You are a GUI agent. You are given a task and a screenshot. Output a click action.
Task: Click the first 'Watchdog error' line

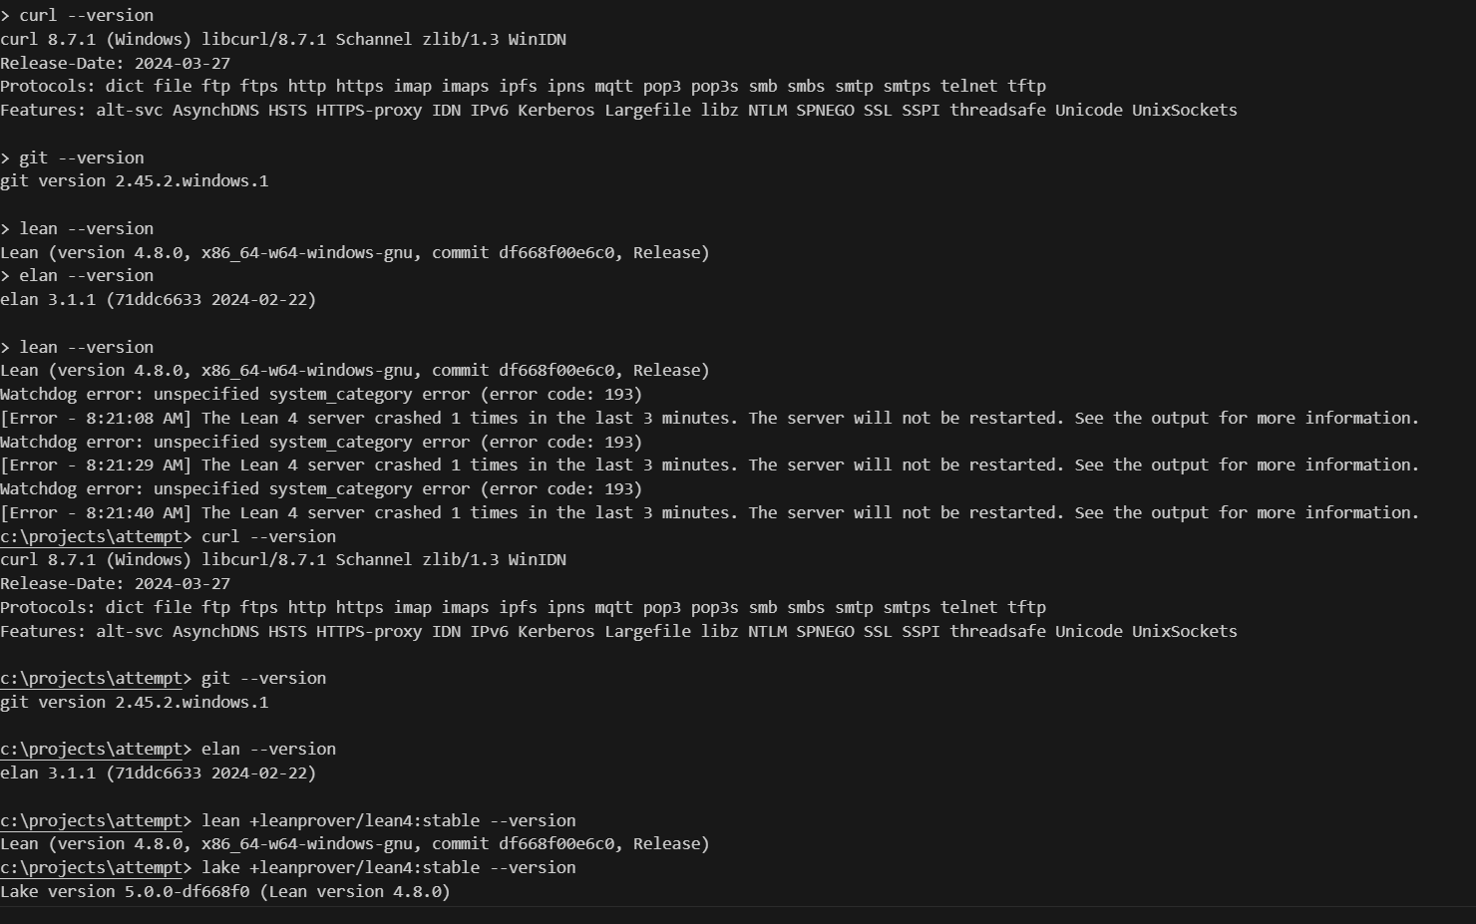[321, 394]
